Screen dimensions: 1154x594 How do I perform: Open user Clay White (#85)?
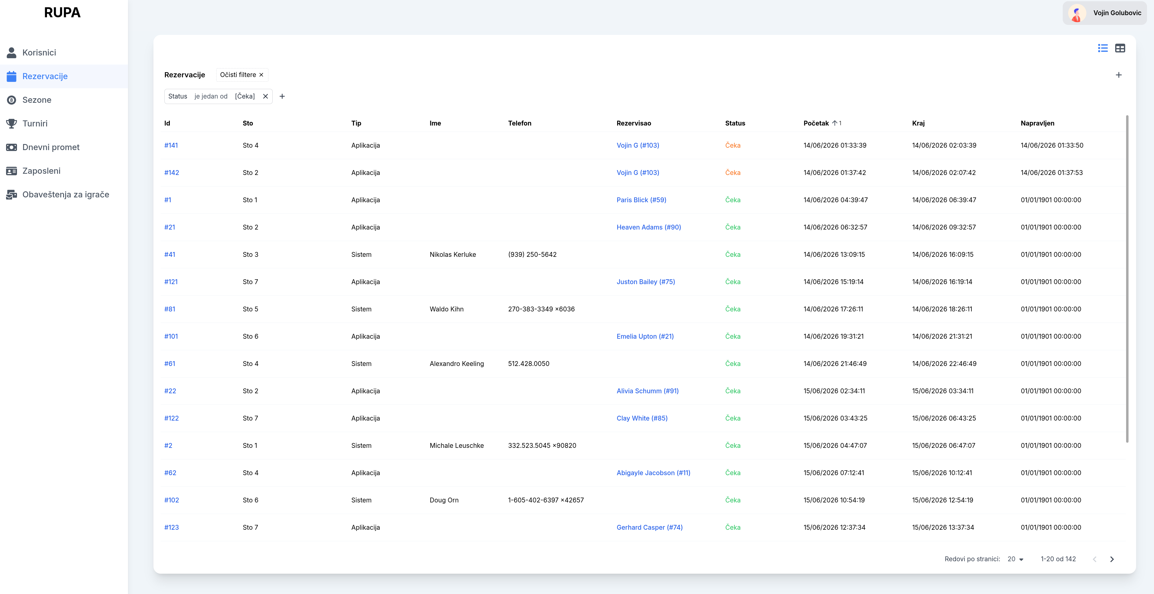point(642,418)
